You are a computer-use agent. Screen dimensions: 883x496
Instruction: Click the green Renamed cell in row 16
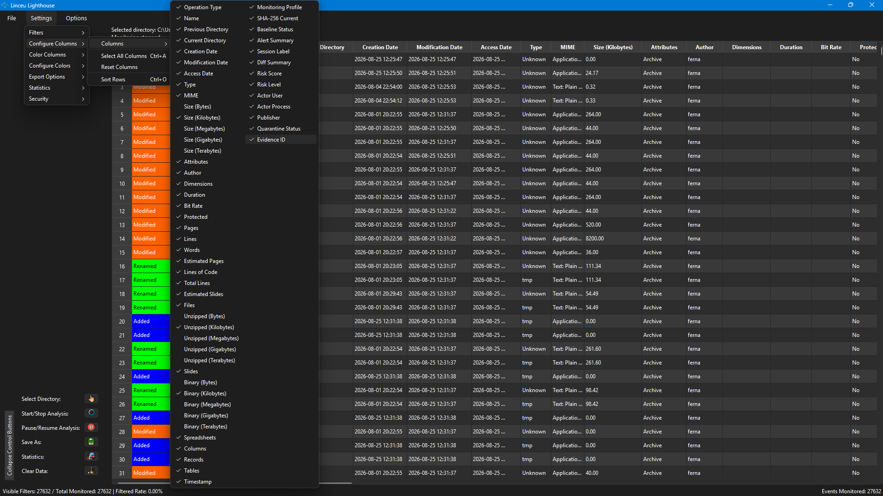(x=151, y=266)
